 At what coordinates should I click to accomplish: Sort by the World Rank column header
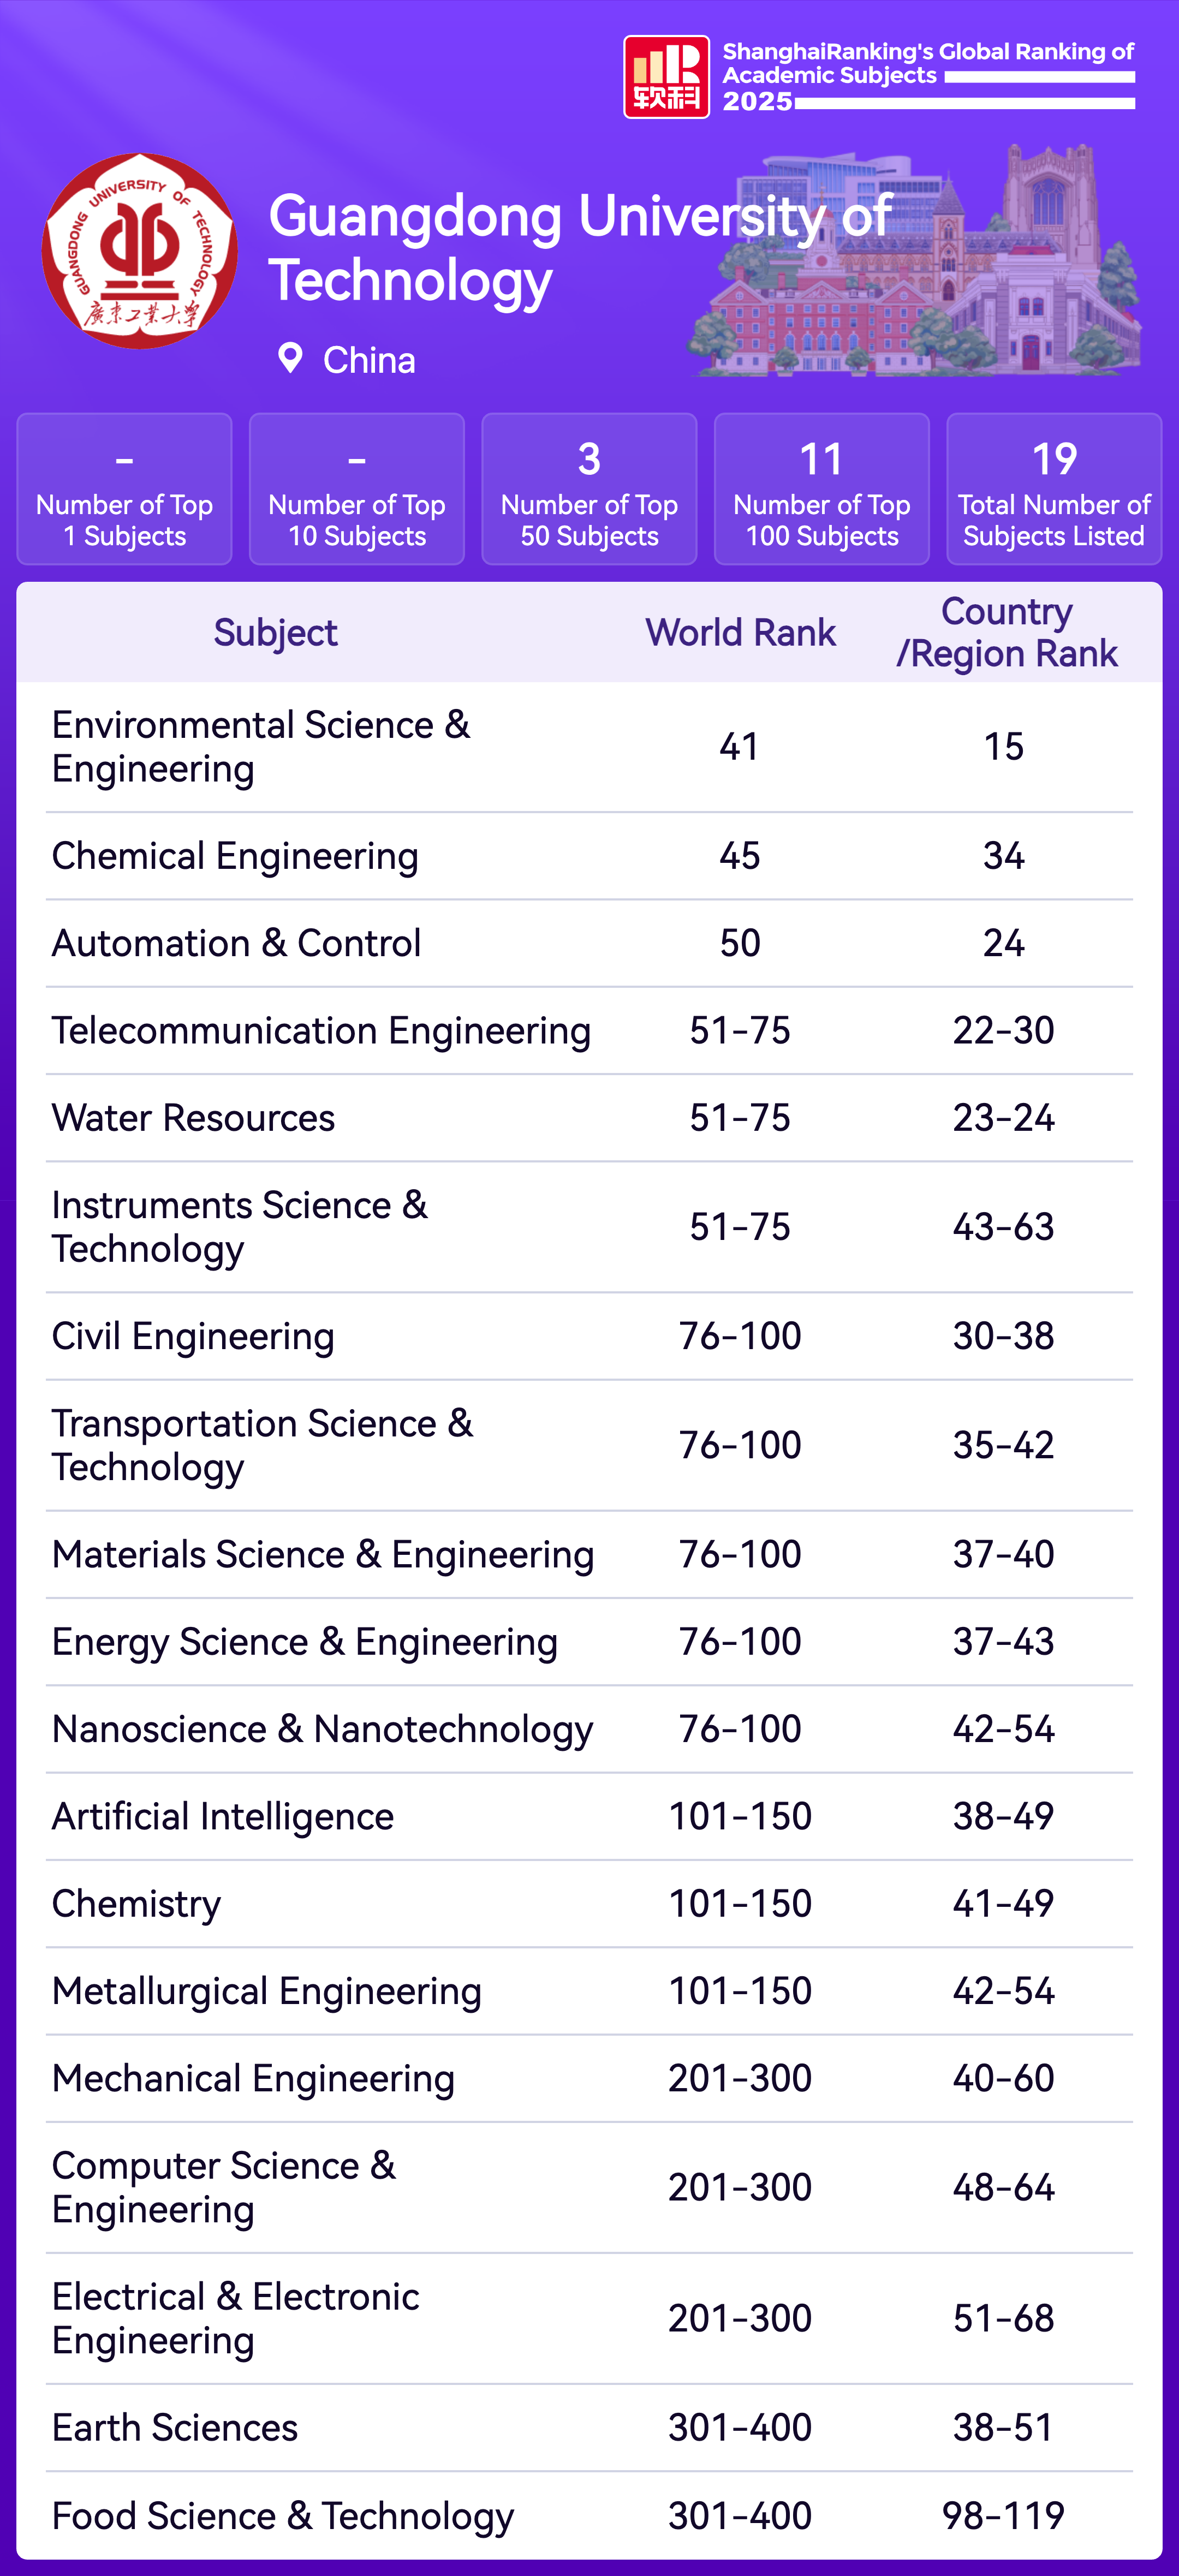pos(740,633)
